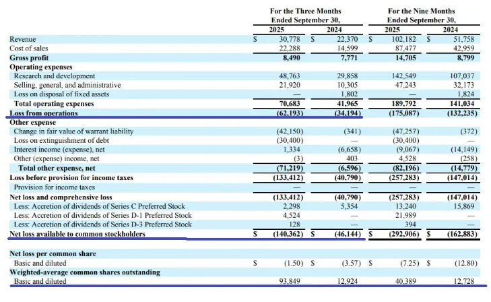Click the Loss from operations label

(44, 113)
